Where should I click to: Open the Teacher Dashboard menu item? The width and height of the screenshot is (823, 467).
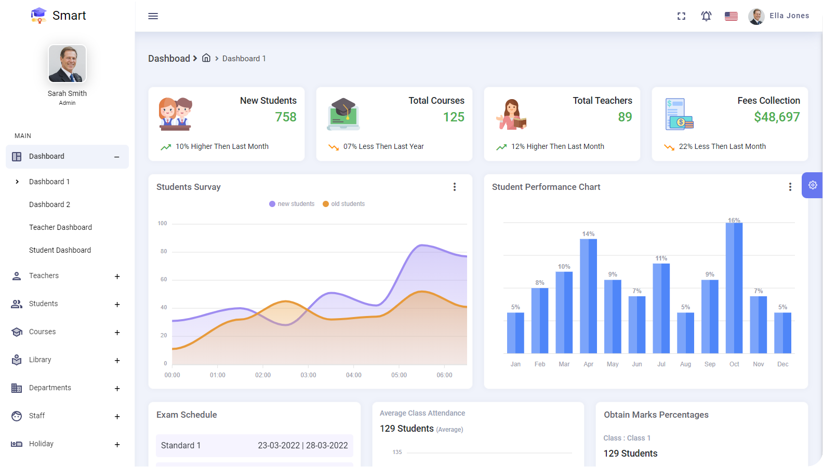pyautogui.click(x=60, y=227)
